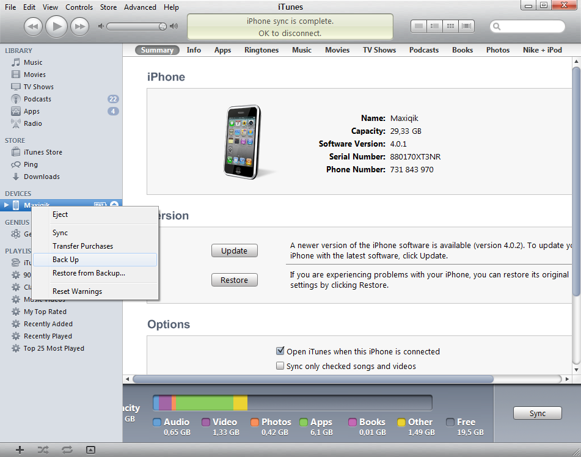Viewport: 581px width, 457px height.
Task: Enable Sync only checked songs and videos
Action: click(280, 366)
